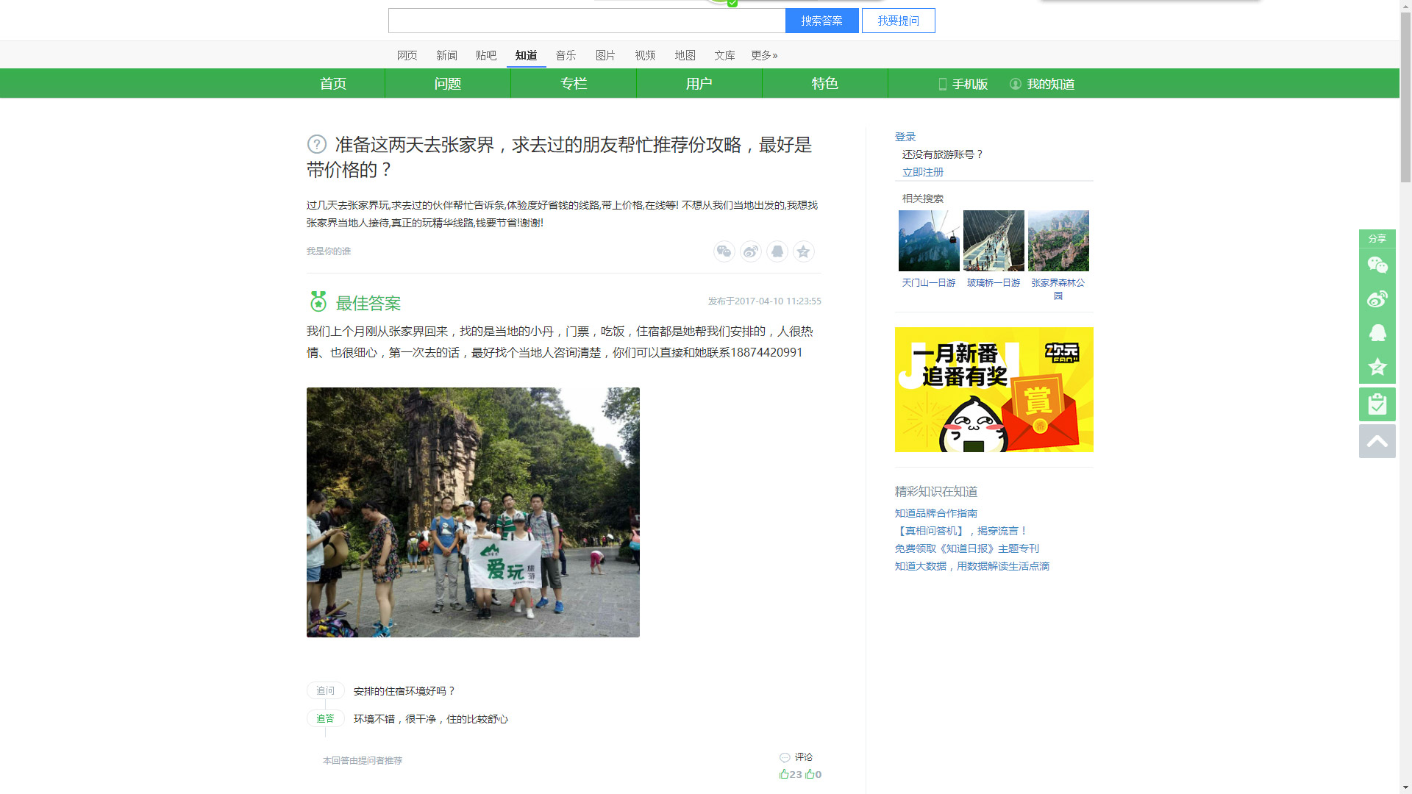This screenshot has width=1412, height=794.
Task: Click QQ icon in right share sidebar
Action: pyautogui.click(x=1377, y=332)
